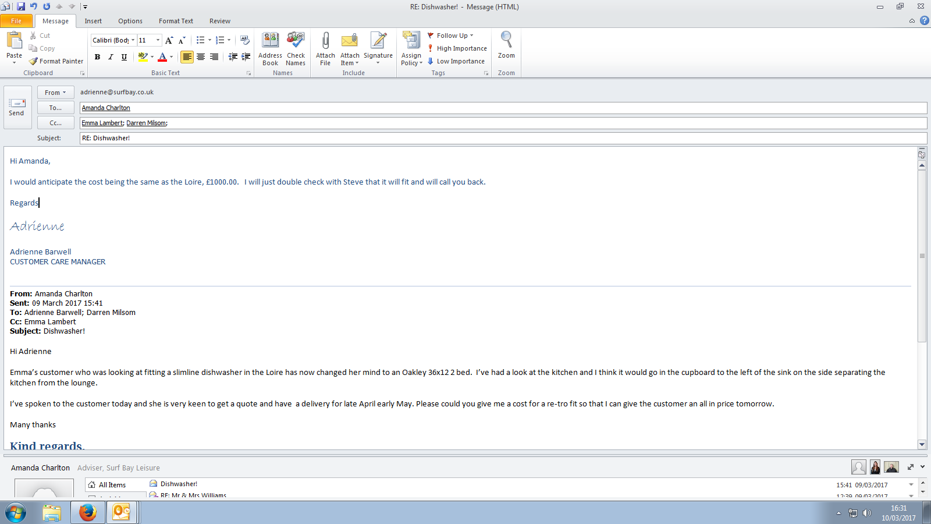The height and width of the screenshot is (524, 931).
Task: Switch to the Options tab
Action: pyautogui.click(x=130, y=21)
